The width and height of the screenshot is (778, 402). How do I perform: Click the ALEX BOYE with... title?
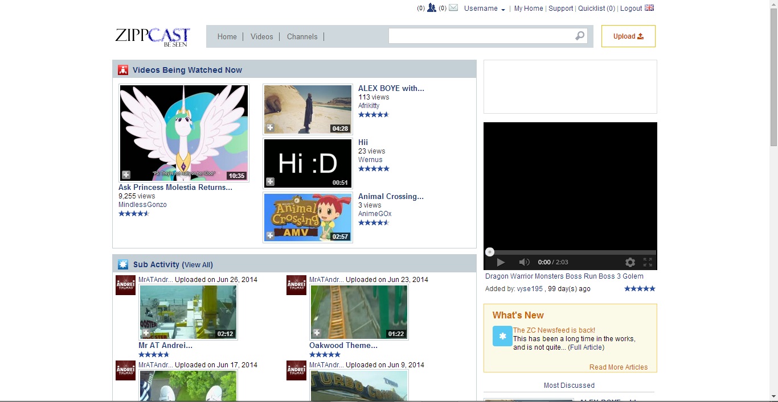391,88
